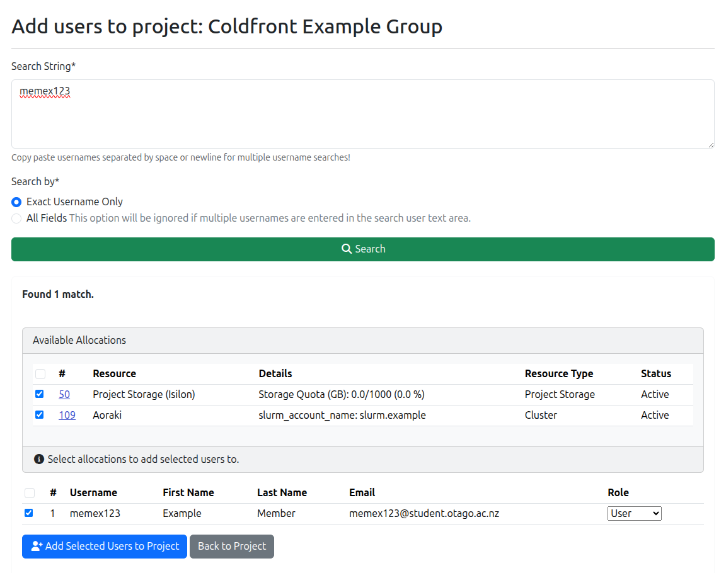Click the Details column header
The image size is (726, 573).
click(x=275, y=373)
